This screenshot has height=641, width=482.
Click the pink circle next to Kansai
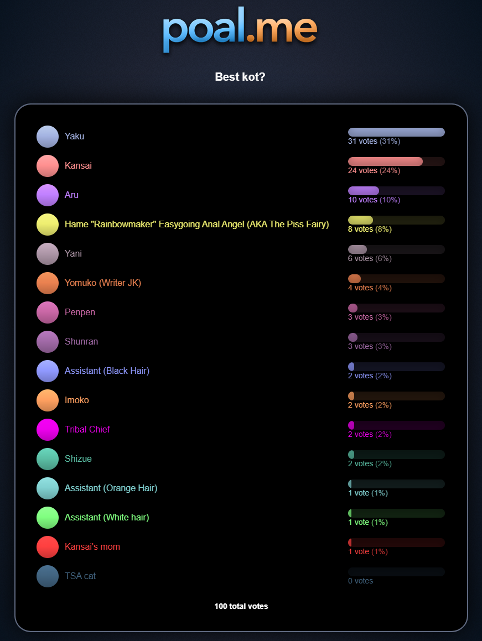pos(48,166)
